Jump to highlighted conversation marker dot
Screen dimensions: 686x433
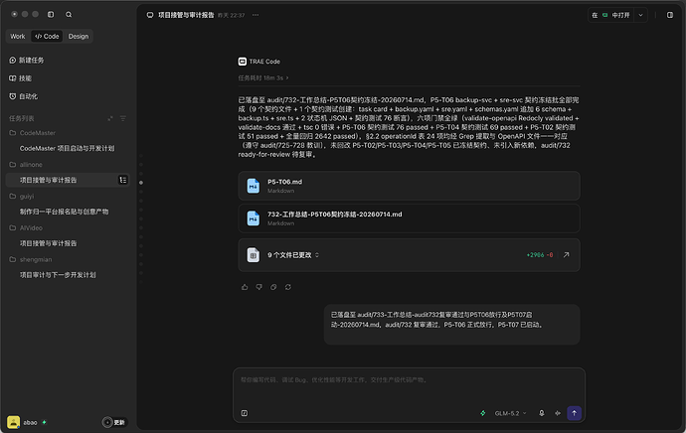click(141, 183)
